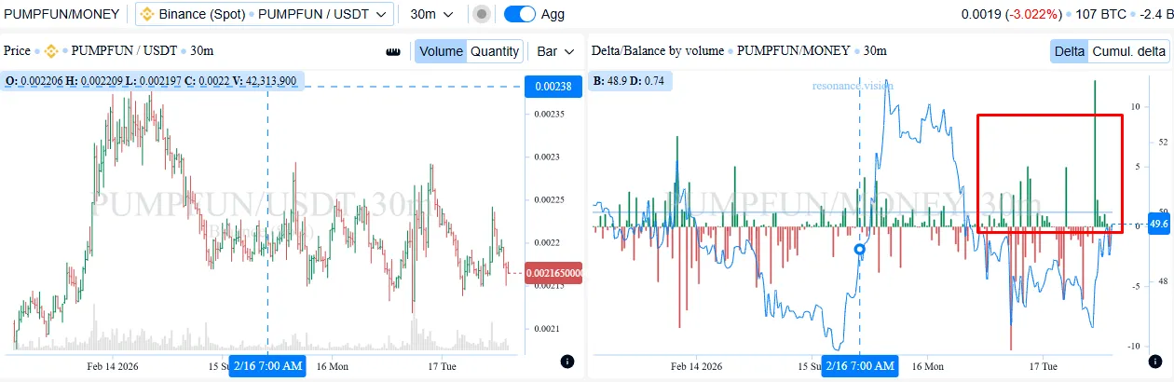Switch the price panel to Quantity mode
The image size is (1174, 382).
[494, 51]
